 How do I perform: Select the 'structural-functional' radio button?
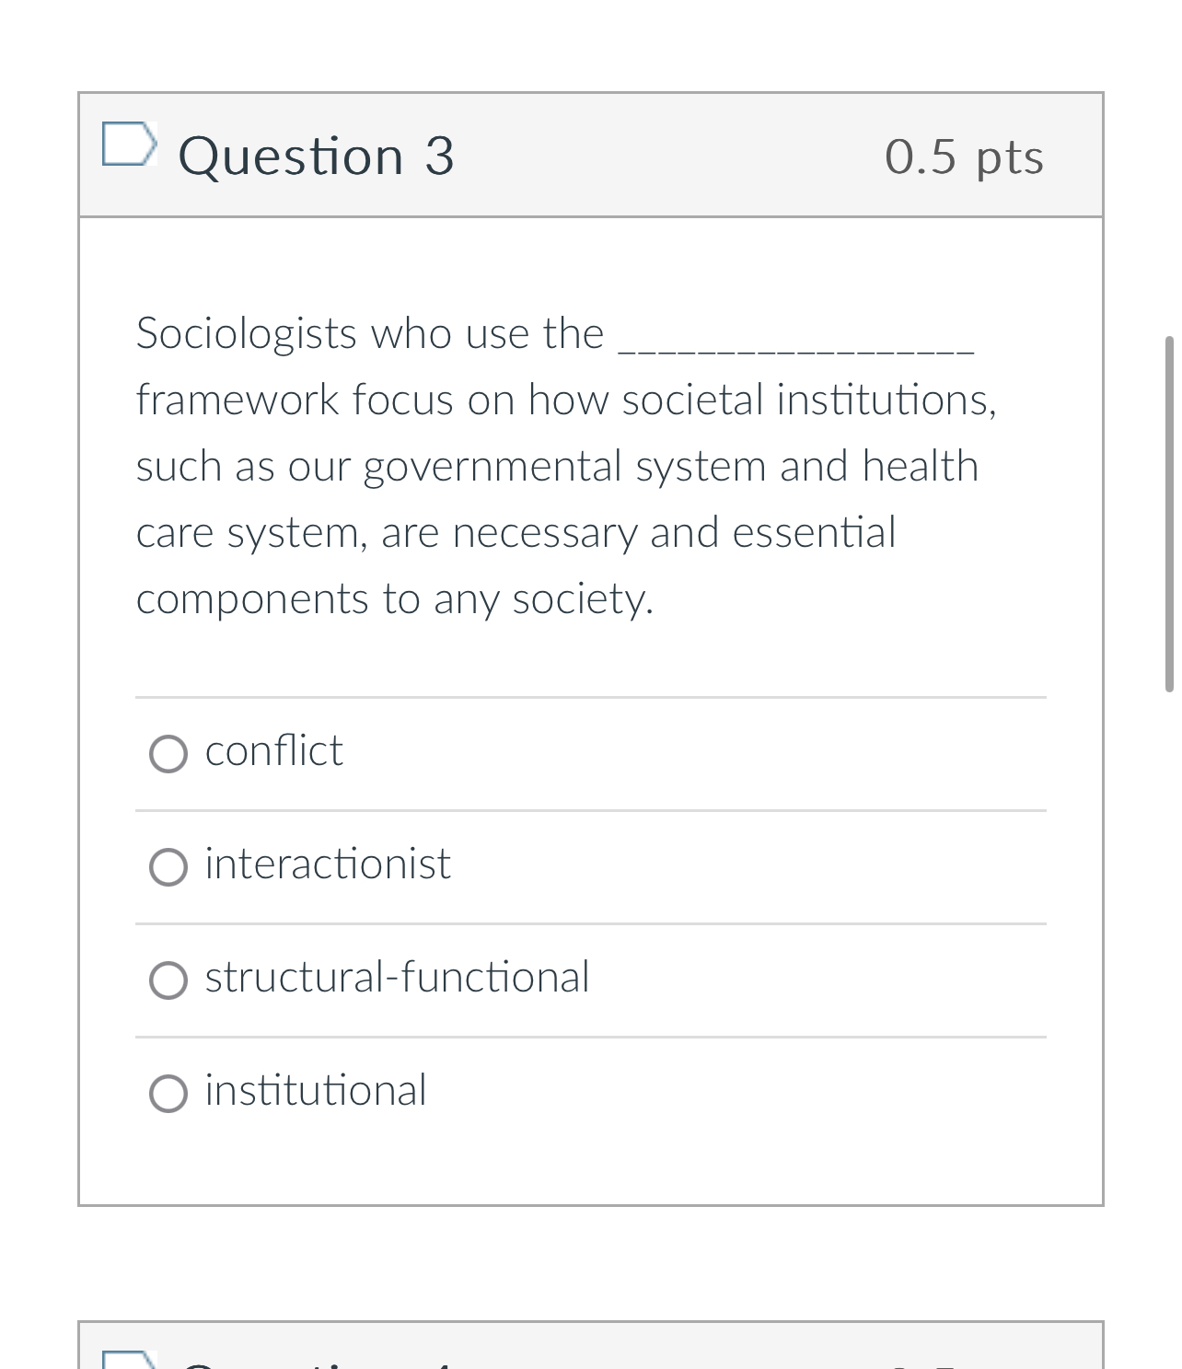point(168,980)
